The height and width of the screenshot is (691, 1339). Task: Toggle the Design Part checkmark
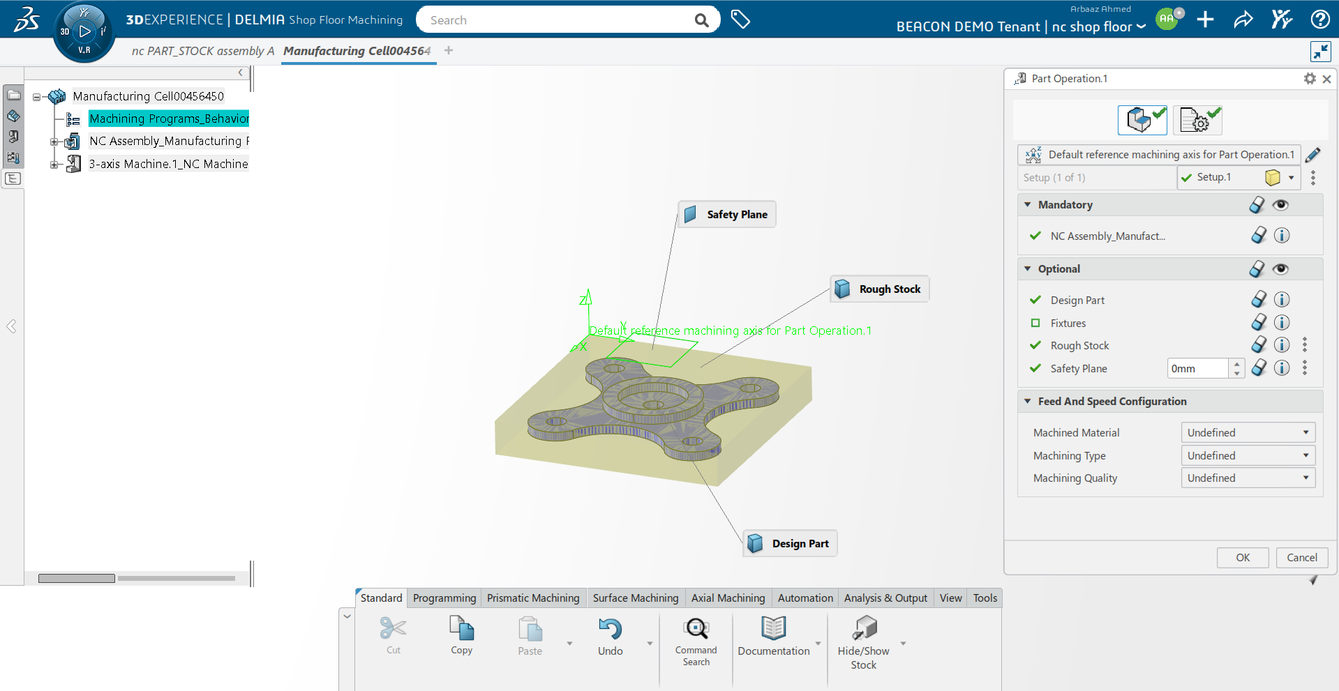1035,300
